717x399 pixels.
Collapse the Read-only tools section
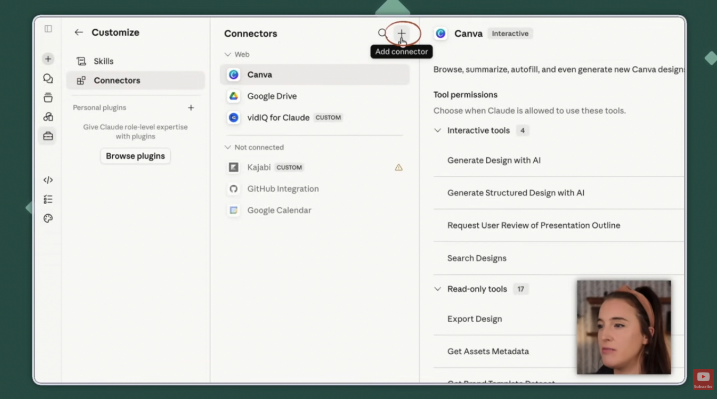(x=438, y=289)
